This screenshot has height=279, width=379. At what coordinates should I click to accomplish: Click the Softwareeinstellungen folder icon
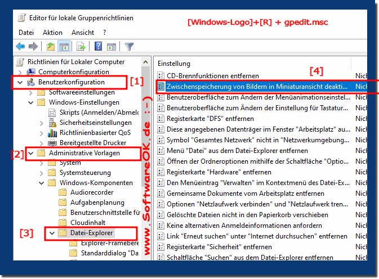(x=41, y=92)
